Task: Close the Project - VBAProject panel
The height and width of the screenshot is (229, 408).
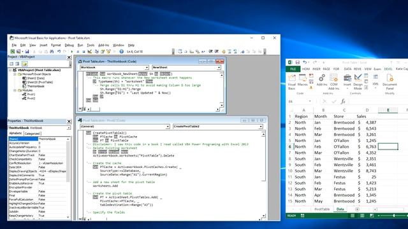Action: 69,57
